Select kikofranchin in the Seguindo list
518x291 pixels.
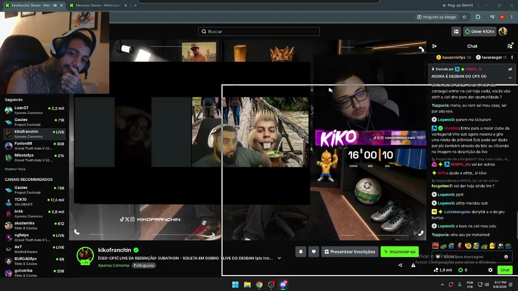34,134
